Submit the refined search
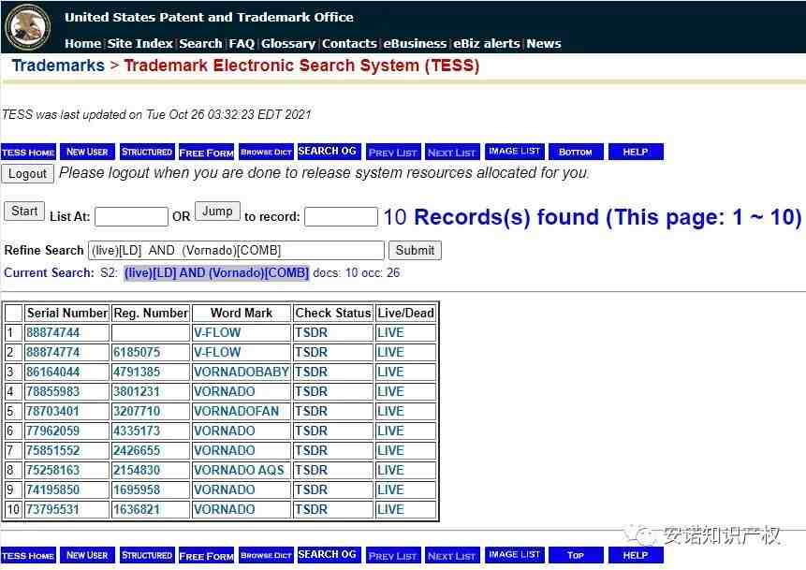Screen dimensions: 806x570 [415, 251]
